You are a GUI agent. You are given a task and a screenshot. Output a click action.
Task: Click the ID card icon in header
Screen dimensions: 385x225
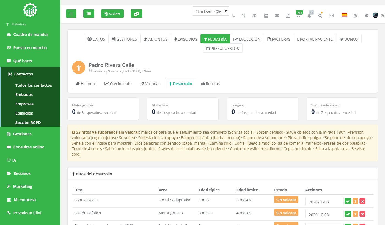331,16
